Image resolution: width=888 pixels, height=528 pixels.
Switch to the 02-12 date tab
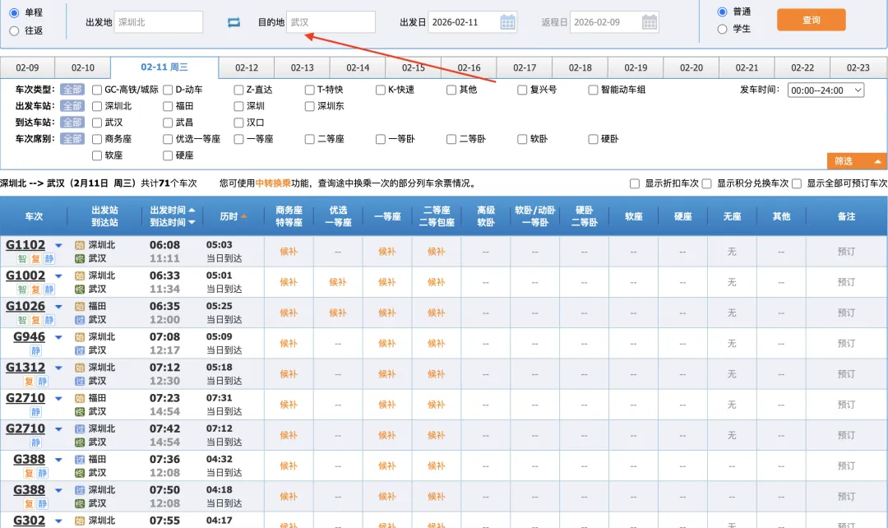247,67
